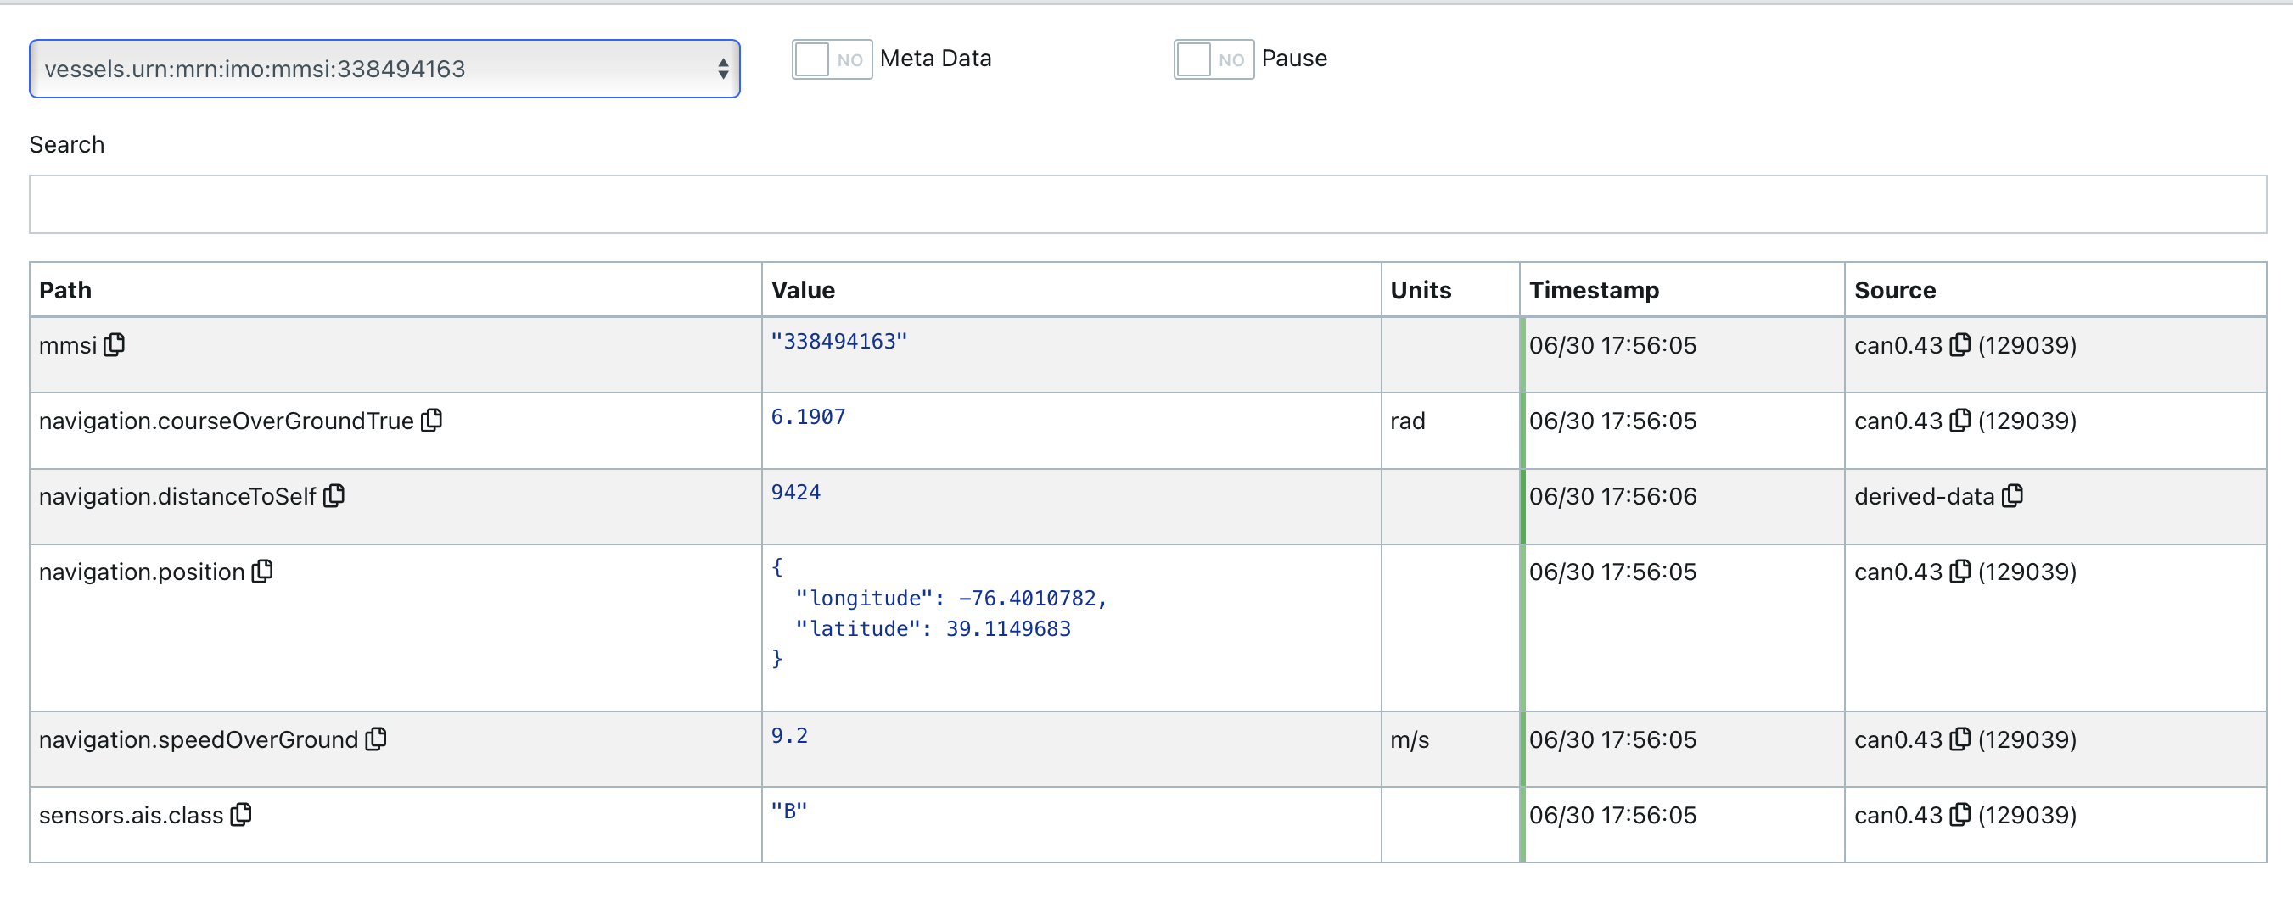Copy the navigation.distanceToSelf path
Screen dimensions: 2293x909
click(334, 496)
